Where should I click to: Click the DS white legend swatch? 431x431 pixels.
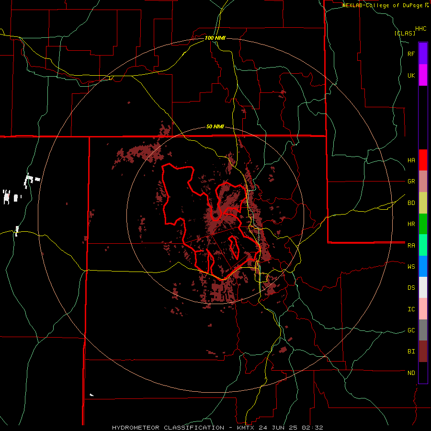click(x=423, y=287)
